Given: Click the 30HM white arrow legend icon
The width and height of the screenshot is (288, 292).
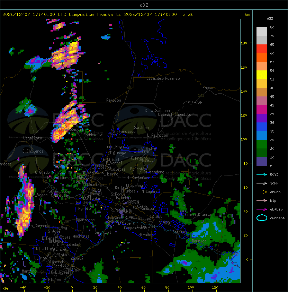Looking at the screenshot, I should (x=262, y=183).
